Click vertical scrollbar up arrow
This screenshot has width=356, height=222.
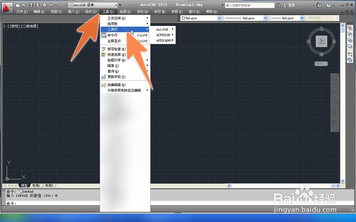coord(342,25)
